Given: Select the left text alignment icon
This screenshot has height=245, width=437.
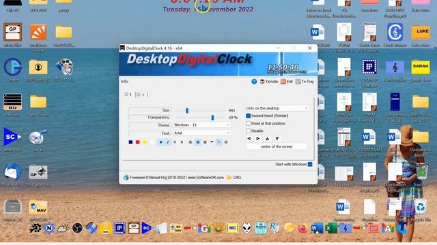Looking at the screenshot, I should pyautogui.click(x=191, y=142).
